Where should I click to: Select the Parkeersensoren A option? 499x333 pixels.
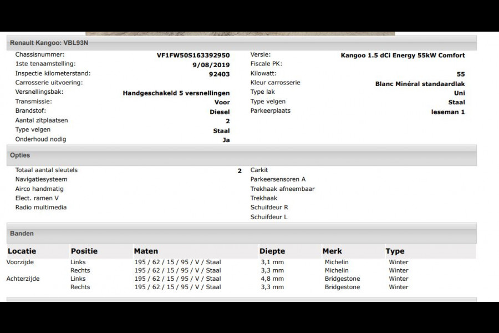click(x=278, y=179)
